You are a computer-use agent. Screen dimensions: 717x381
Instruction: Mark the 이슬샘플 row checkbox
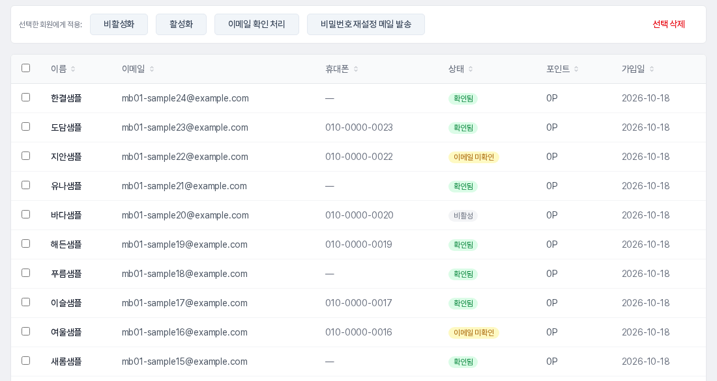(26, 302)
